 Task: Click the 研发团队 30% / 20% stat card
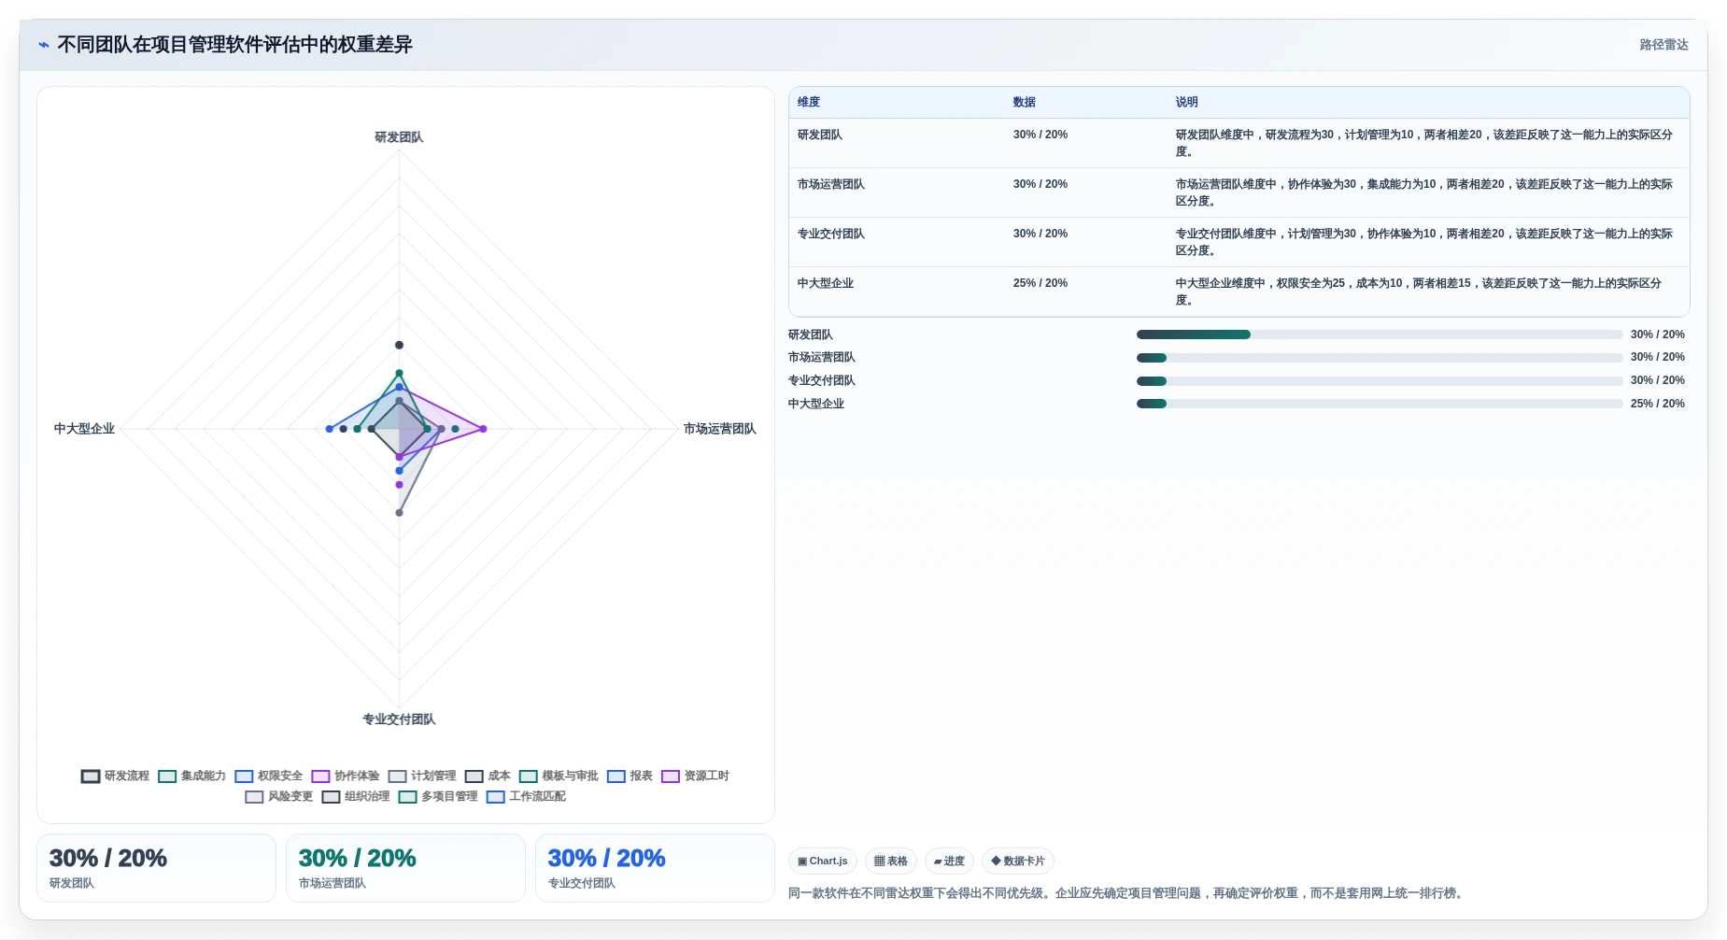[156, 868]
